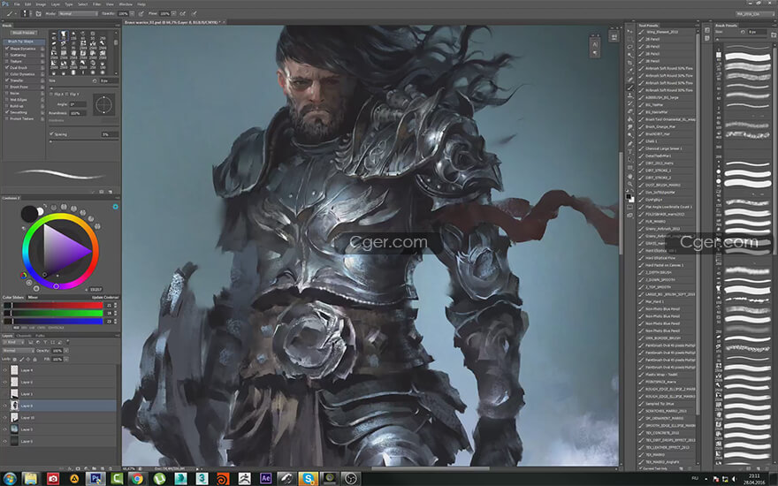Viewport: 778px width, 486px height.
Task: Open the Window menu
Action: [x=126, y=4]
